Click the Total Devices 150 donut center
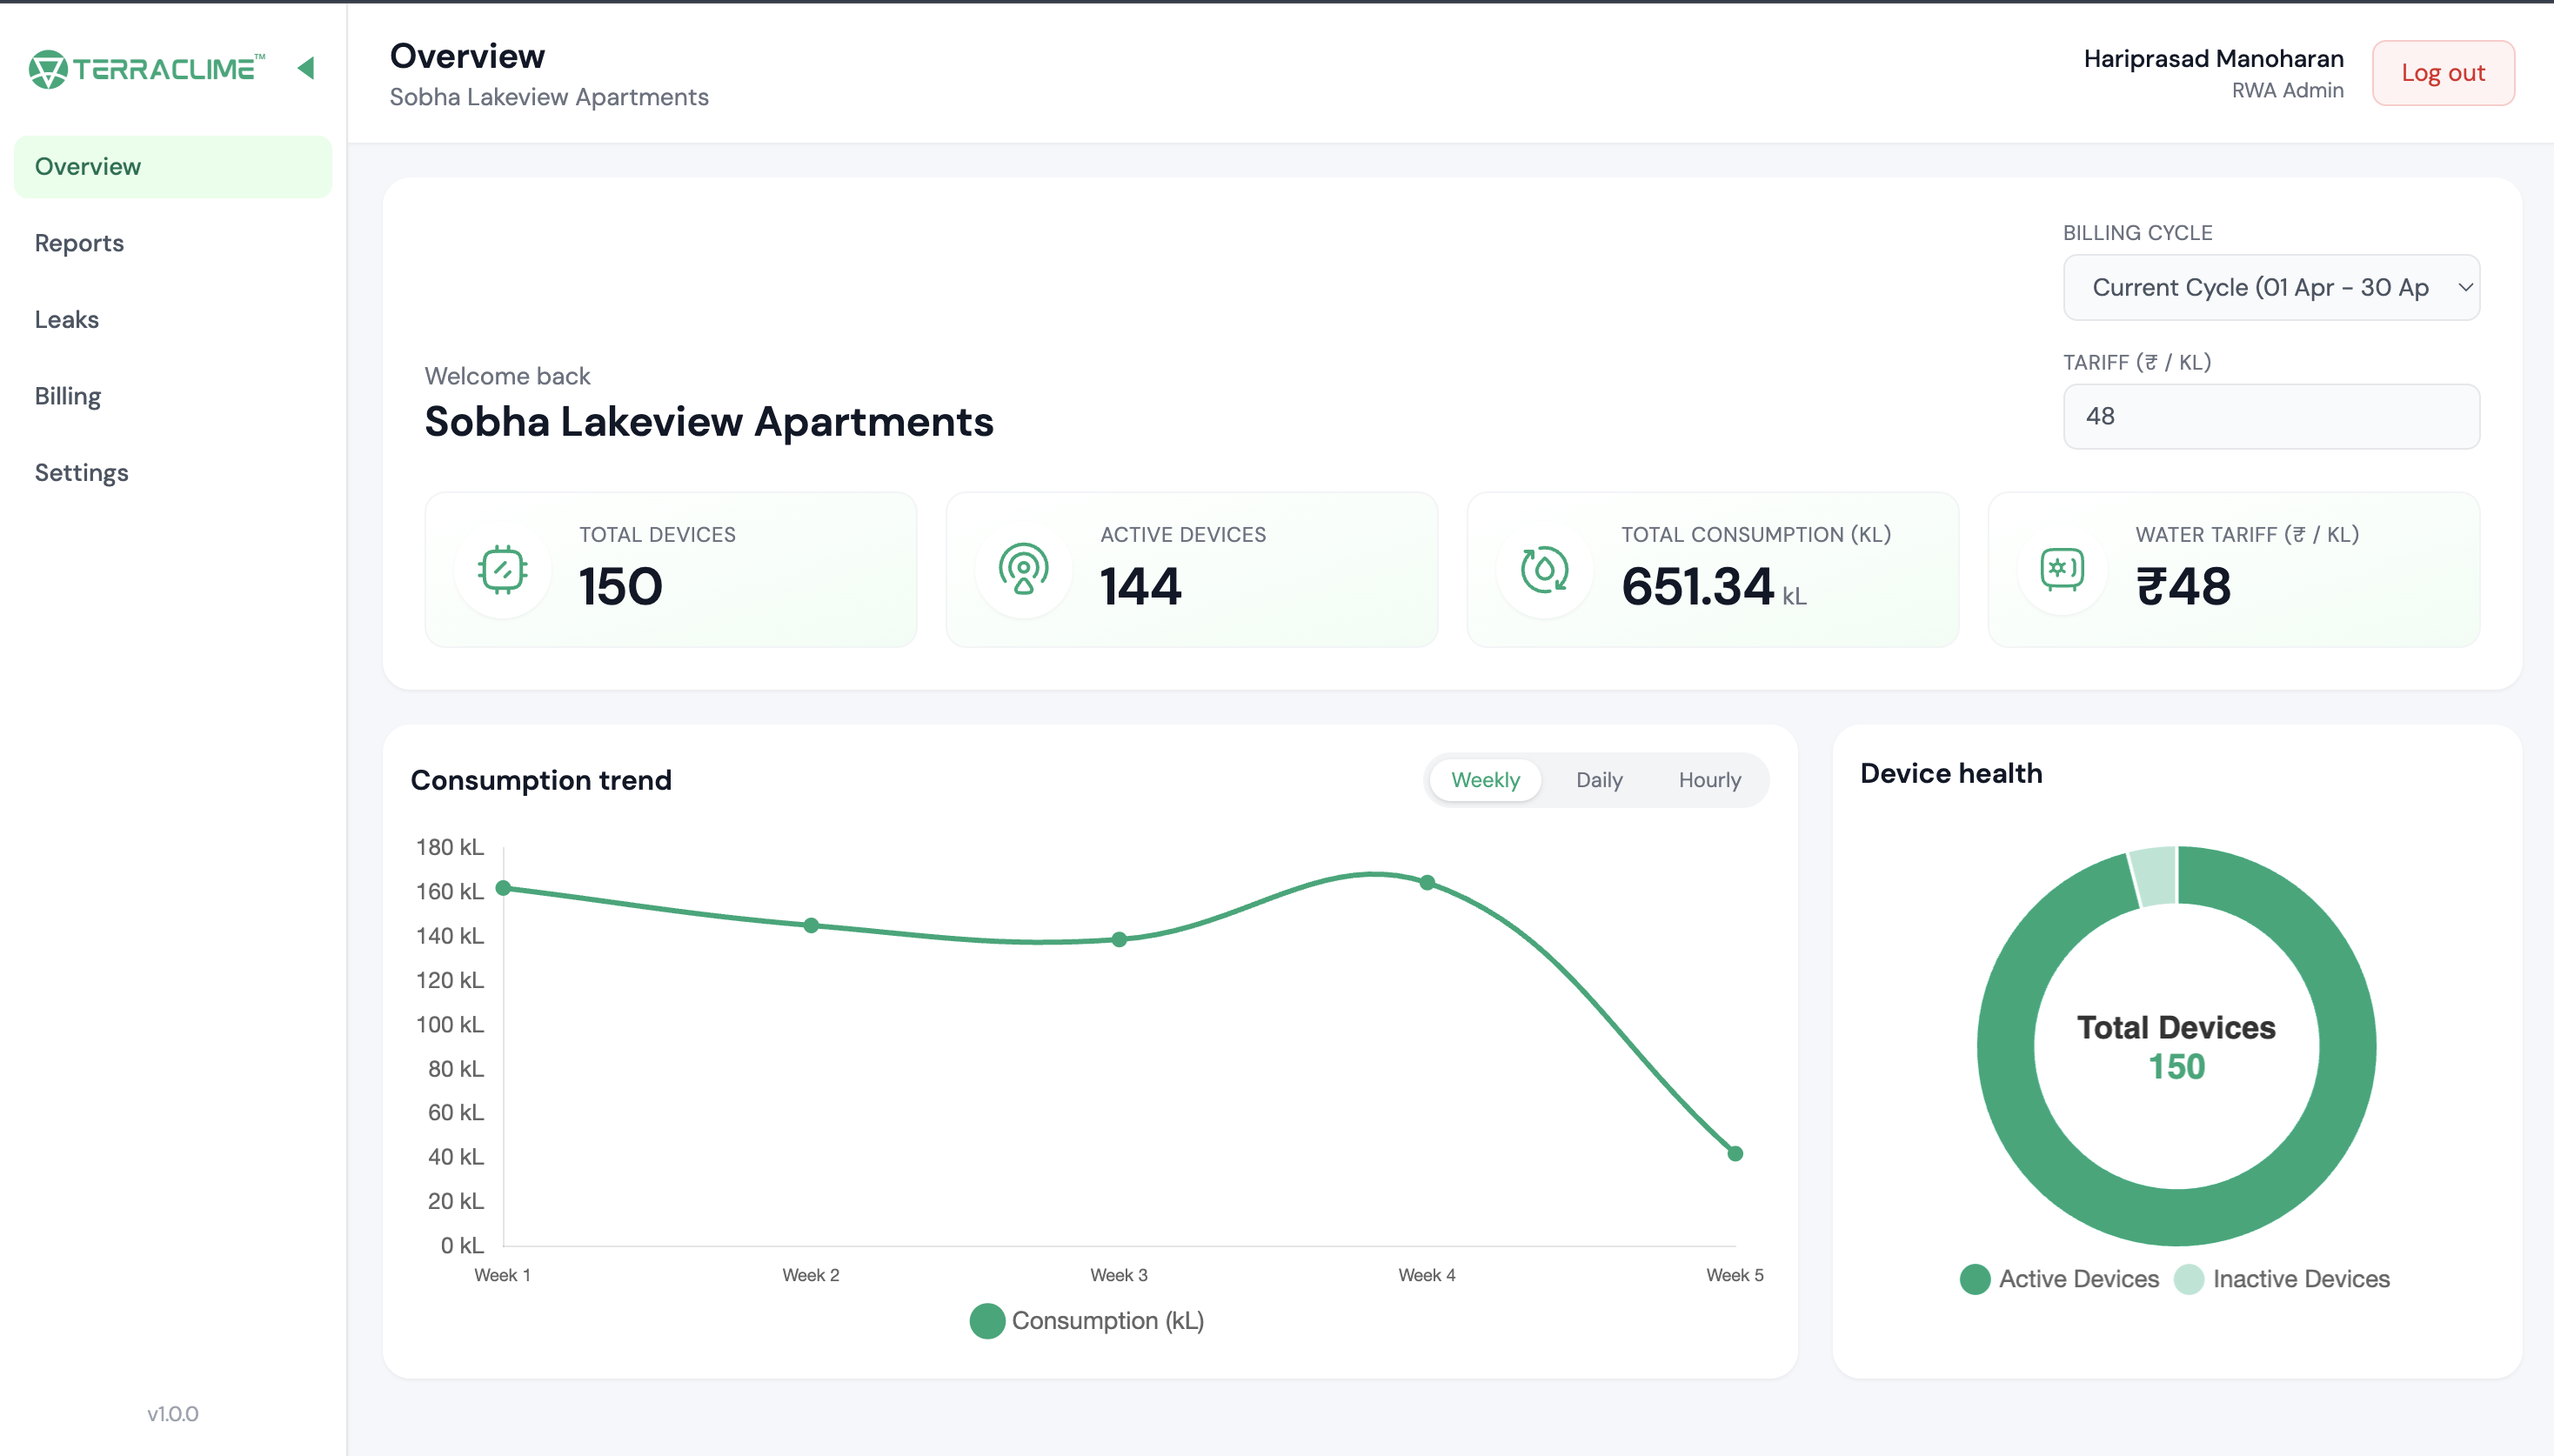 tap(2176, 1047)
